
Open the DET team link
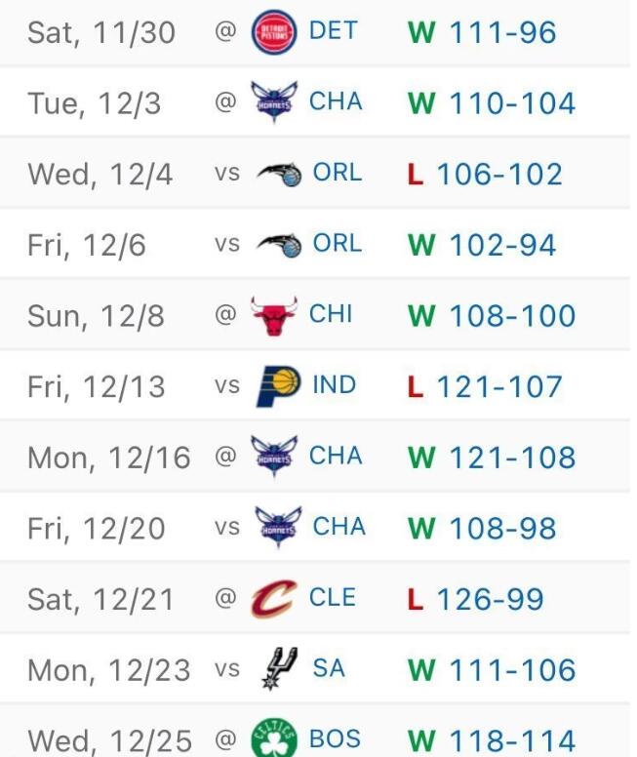click(333, 30)
